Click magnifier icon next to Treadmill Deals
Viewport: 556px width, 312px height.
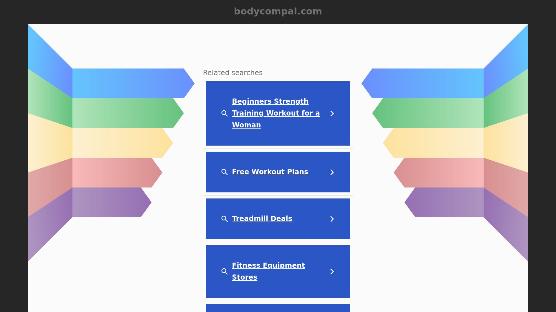tap(224, 219)
